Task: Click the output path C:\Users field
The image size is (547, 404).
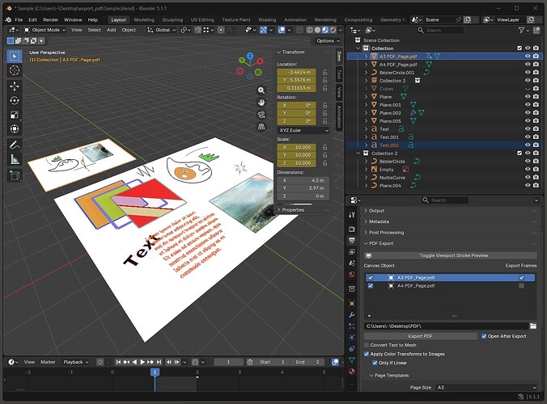Action: (446, 326)
